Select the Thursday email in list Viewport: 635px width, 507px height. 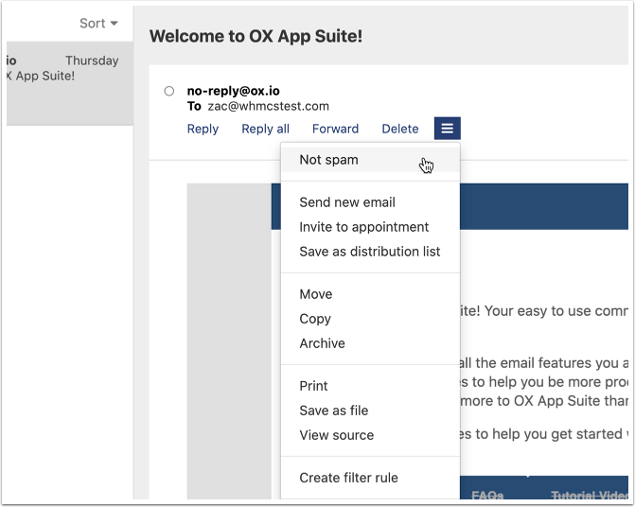pyautogui.click(x=70, y=83)
